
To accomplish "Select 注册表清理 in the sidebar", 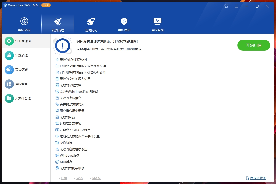I will tap(26, 41).
